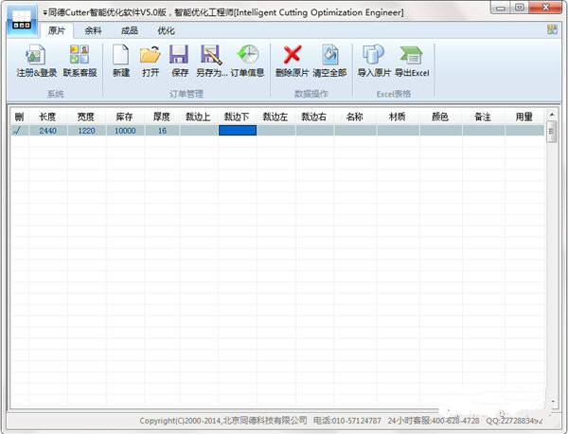This screenshot has width=568, height=434.
Task: Click the 删 column header
Action: [x=20, y=117]
